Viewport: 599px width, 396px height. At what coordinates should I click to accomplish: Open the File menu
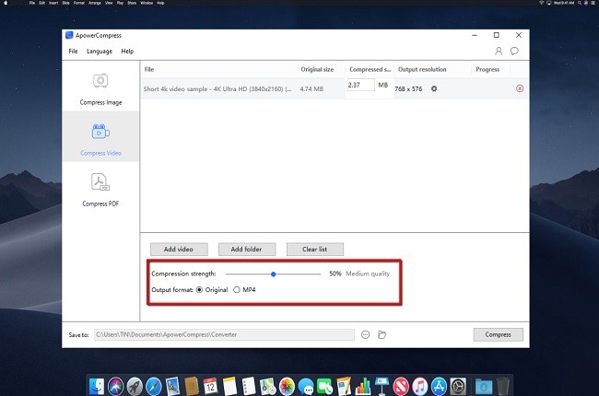(74, 52)
